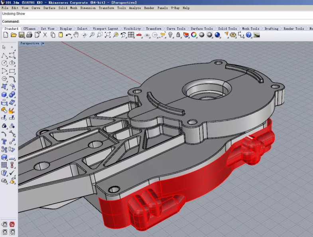Image resolution: width=313 pixels, height=237 pixels.
Task: Open the Analyze menu
Action: pyautogui.click(x=135, y=8)
